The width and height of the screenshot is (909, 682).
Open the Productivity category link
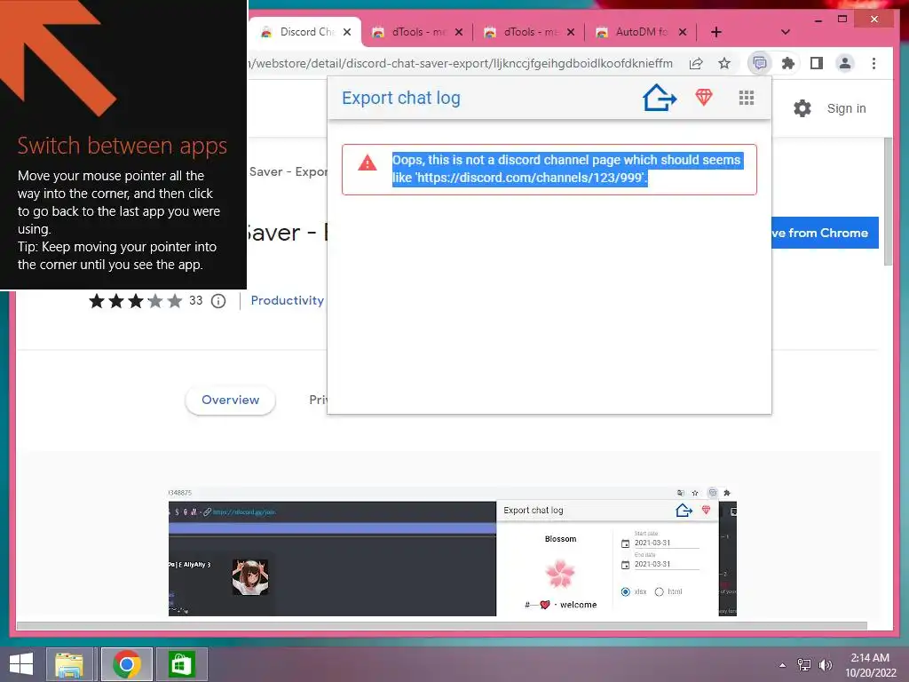click(287, 300)
